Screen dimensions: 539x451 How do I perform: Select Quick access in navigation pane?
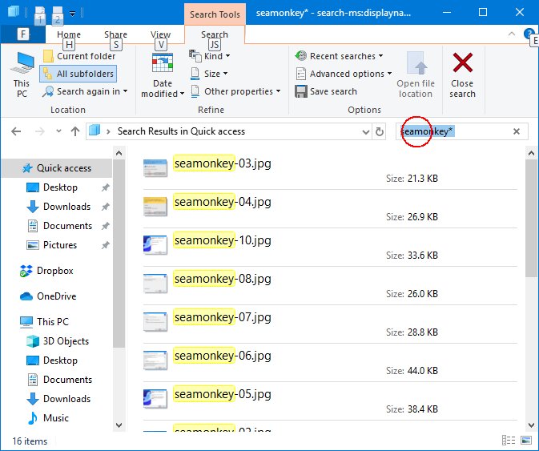[x=57, y=168]
